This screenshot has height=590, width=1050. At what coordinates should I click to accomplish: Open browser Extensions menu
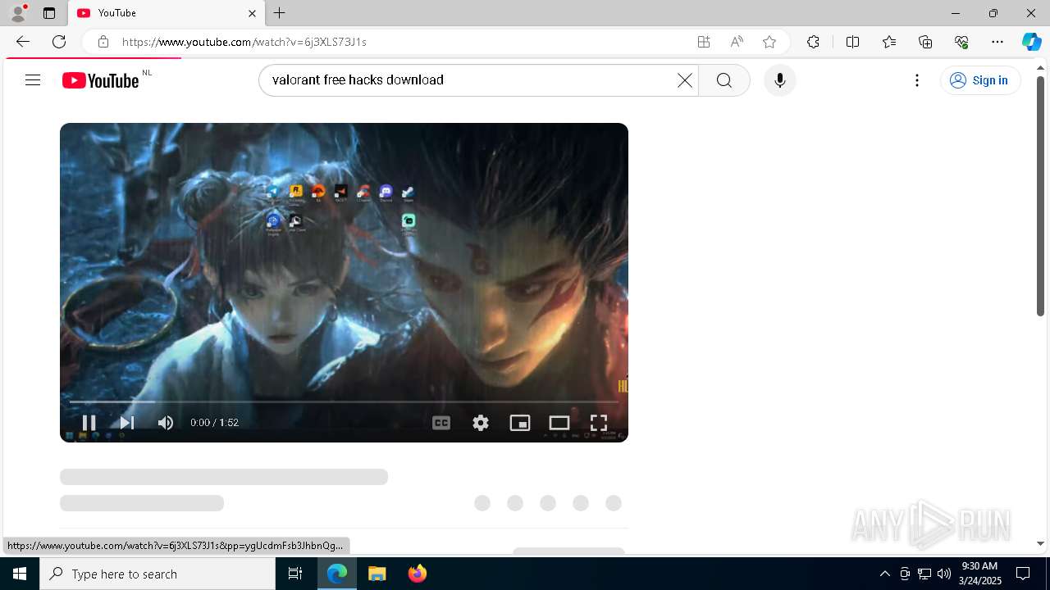point(813,42)
